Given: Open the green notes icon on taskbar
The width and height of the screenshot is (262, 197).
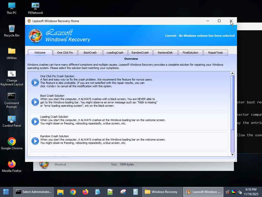Looking at the screenshot, I should click(110, 192).
